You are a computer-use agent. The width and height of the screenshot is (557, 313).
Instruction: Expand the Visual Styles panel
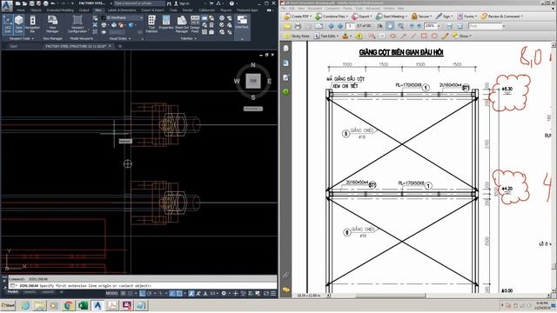click(x=120, y=38)
